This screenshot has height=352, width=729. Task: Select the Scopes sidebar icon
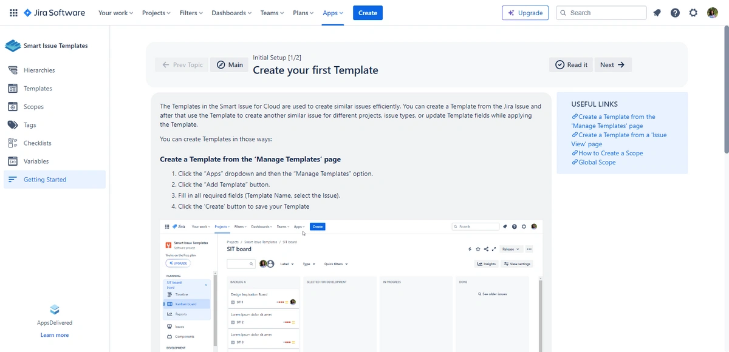click(13, 107)
